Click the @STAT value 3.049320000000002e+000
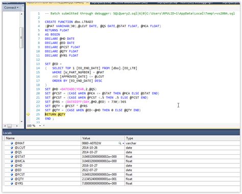This screenshot has height=194, width=242. (x=99, y=157)
